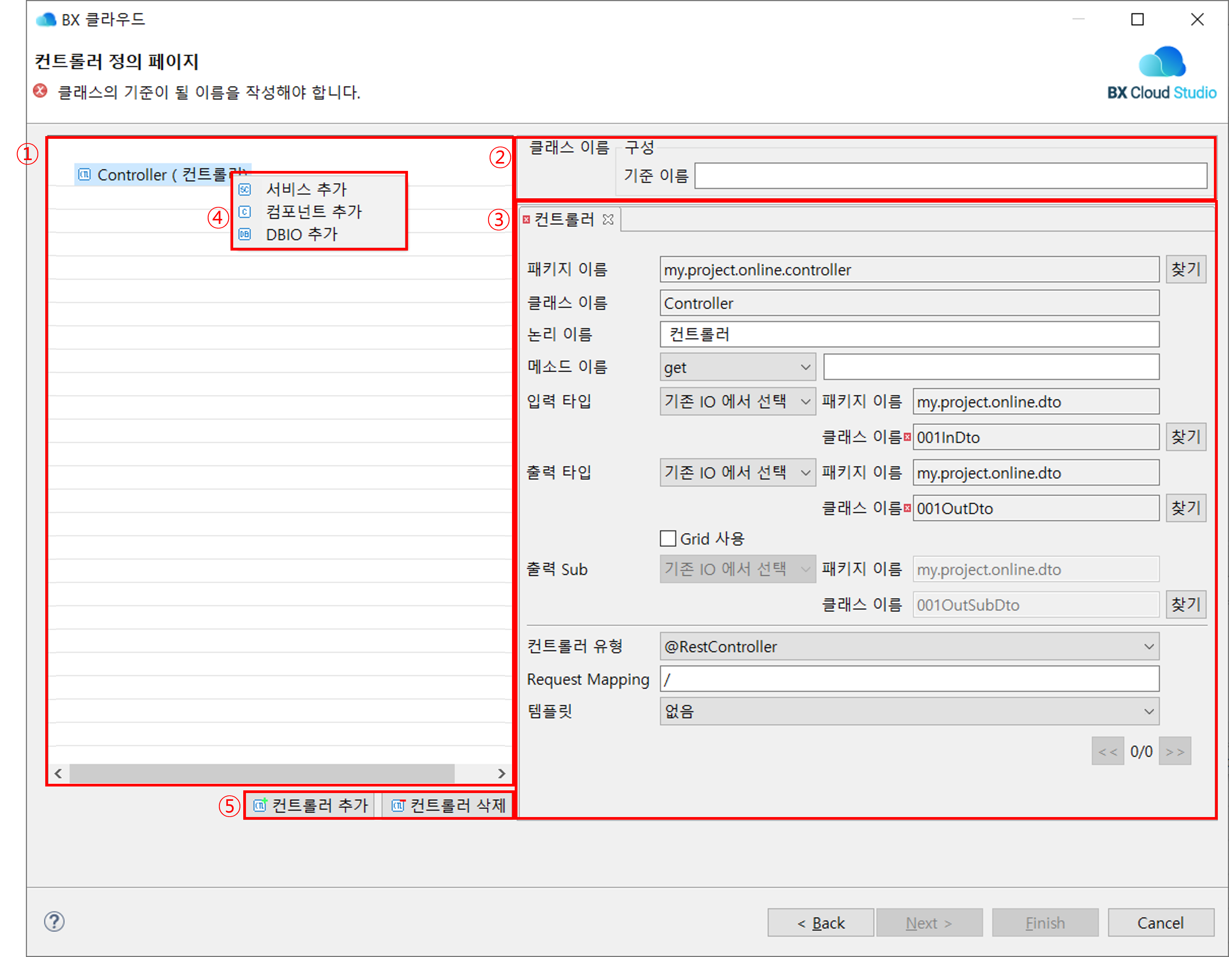Click the Controller tree node icon
Viewport: 1229px width, 957px height.
point(84,174)
